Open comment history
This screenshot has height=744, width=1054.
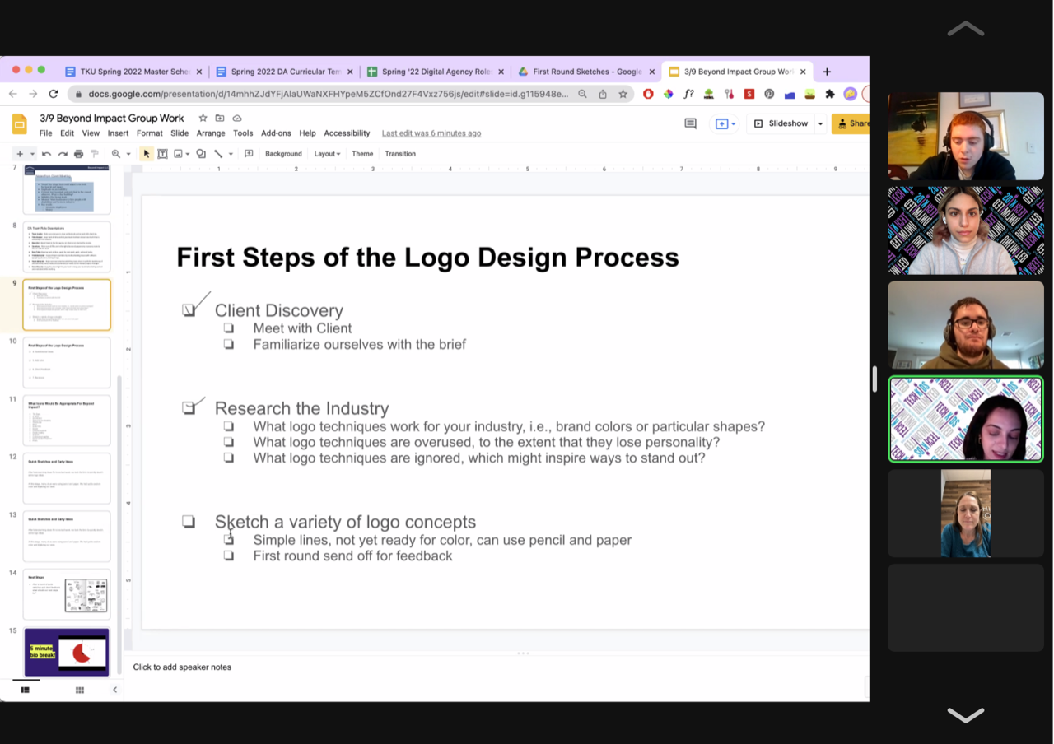pos(690,123)
